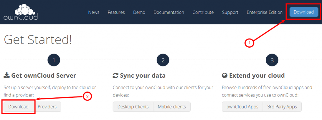Screen dimensions: 322x120
Task: Click the download icon beside Get ownCloud Server
Action: coord(7,76)
